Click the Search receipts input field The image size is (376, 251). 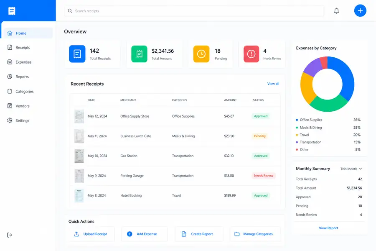[194, 11]
